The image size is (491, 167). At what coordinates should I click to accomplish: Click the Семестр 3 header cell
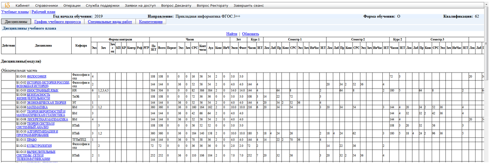[437, 39]
